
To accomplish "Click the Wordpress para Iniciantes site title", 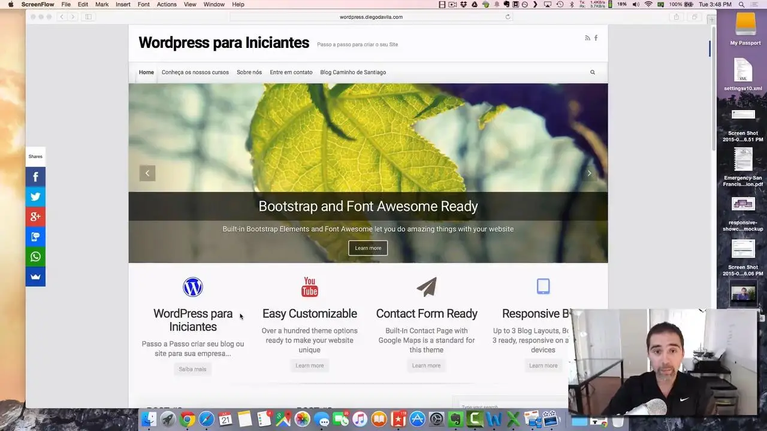I will (224, 43).
